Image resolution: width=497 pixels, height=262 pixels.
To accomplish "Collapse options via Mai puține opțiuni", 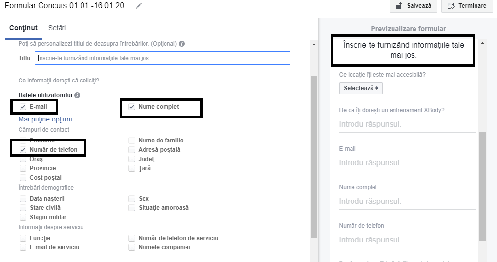I will [x=45, y=119].
